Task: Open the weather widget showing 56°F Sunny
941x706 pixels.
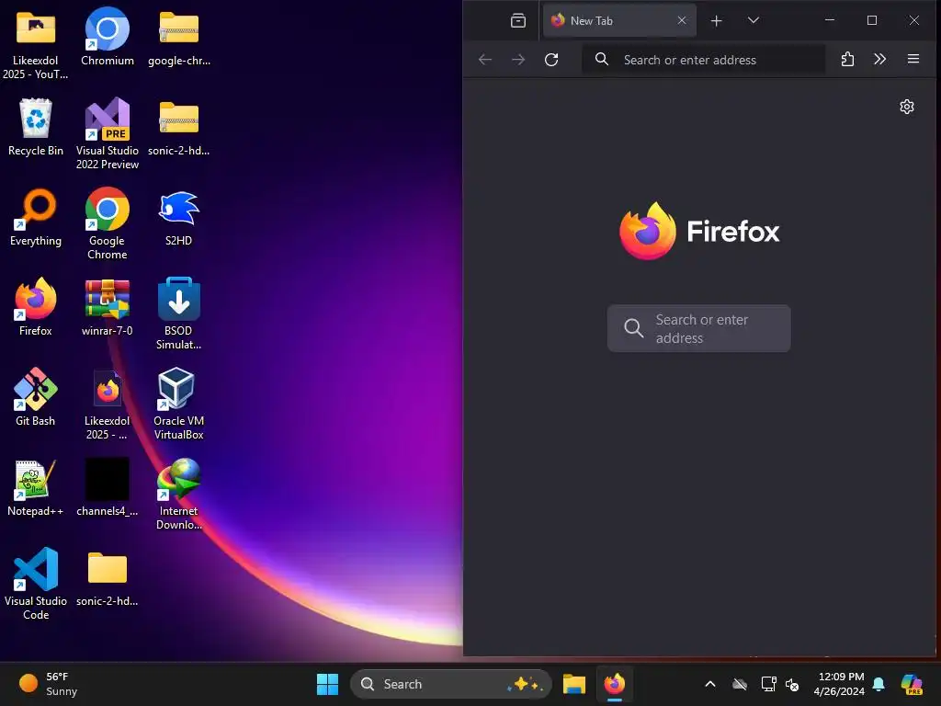Action: (48, 684)
